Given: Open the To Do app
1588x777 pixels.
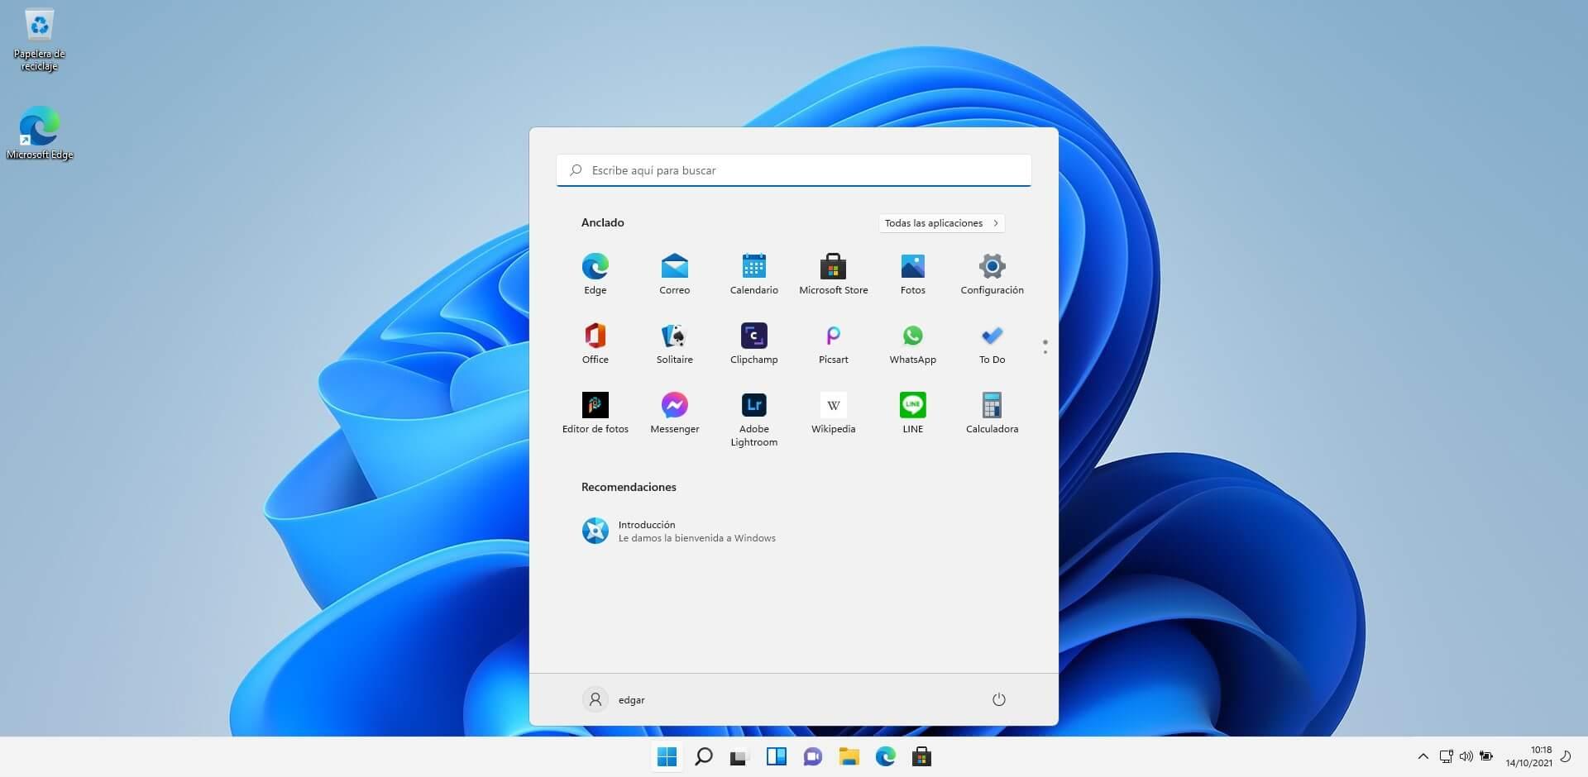Looking at the screenshot, I should click(x=992, y=344).
